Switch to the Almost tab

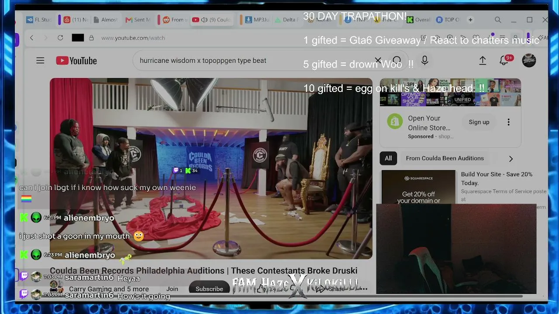pyautogui.click(x=105, y=20)
